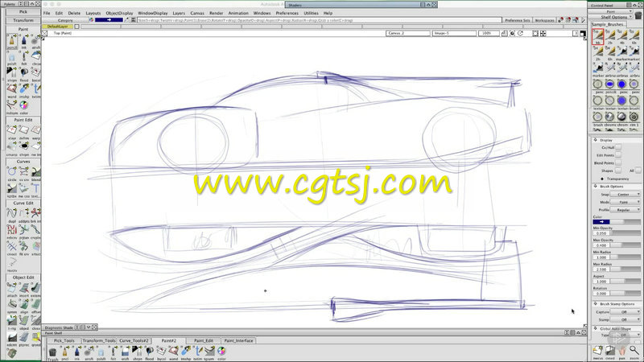644x362 pixels.
Task: Click the Pick button in Palette
Action: tap(23, 12)
